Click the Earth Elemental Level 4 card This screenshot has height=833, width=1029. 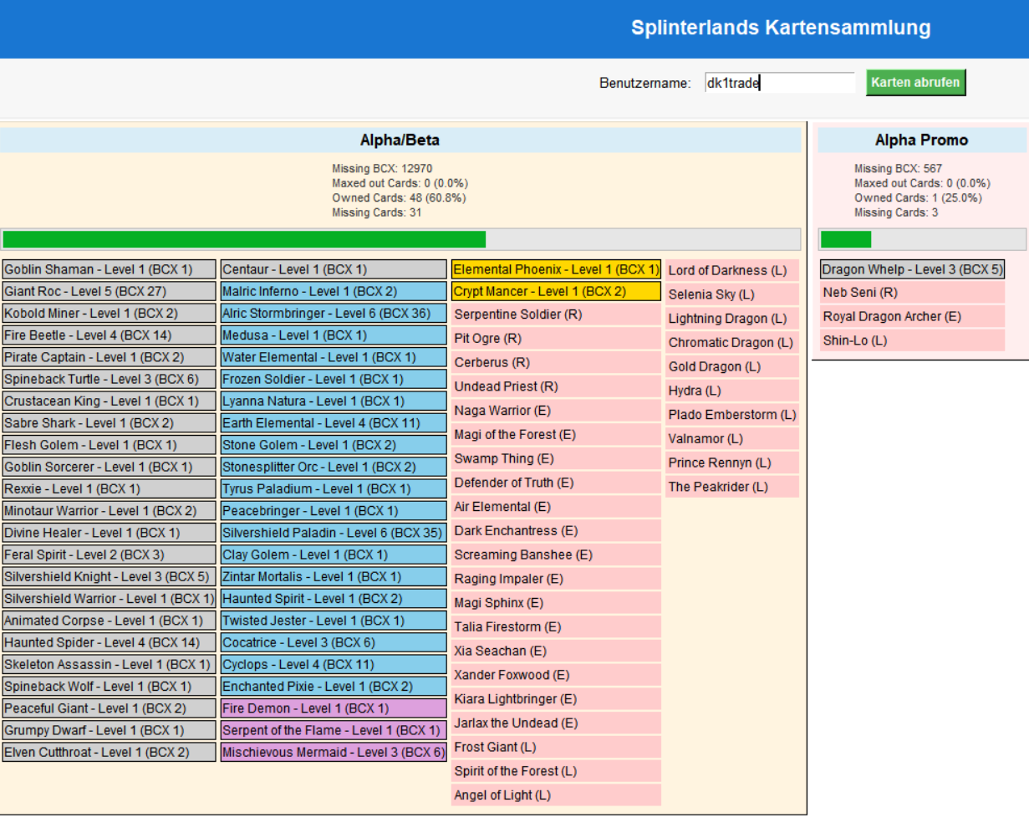tap(334, 423)
